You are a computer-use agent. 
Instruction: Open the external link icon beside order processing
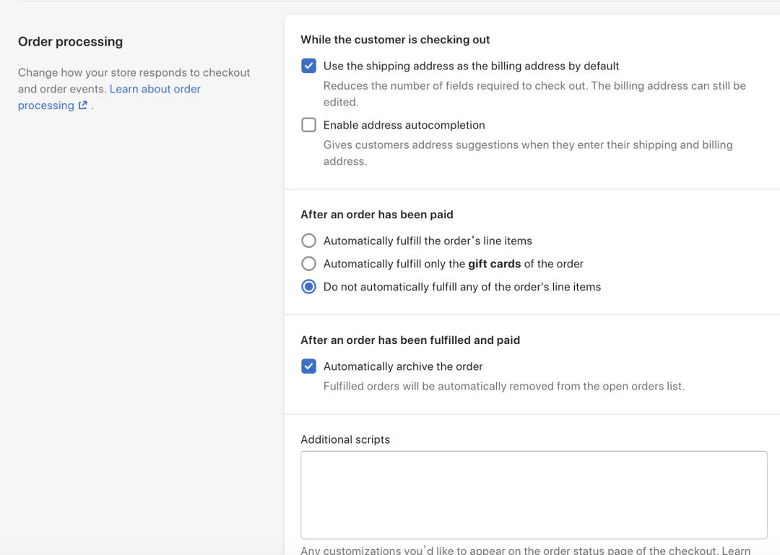pyautogui.click(x=82, y=106)
